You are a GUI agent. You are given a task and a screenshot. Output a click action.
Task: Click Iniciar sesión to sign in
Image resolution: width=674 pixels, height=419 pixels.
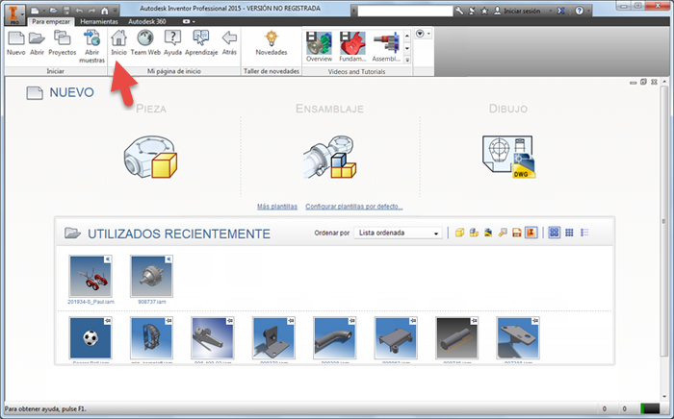pos(517,11)
